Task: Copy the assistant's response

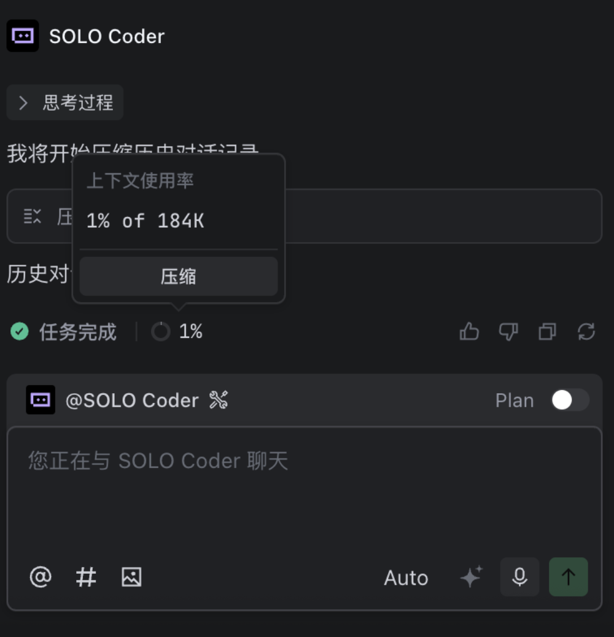Action: pos(546,332)
